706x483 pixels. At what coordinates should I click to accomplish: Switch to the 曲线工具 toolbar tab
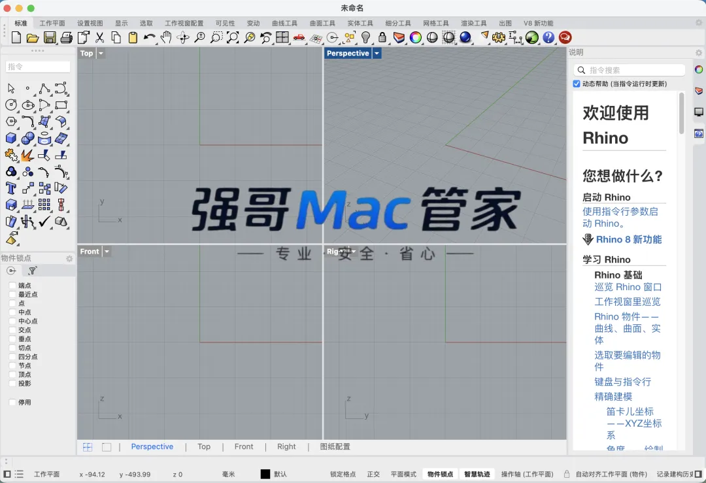point(284,23)
